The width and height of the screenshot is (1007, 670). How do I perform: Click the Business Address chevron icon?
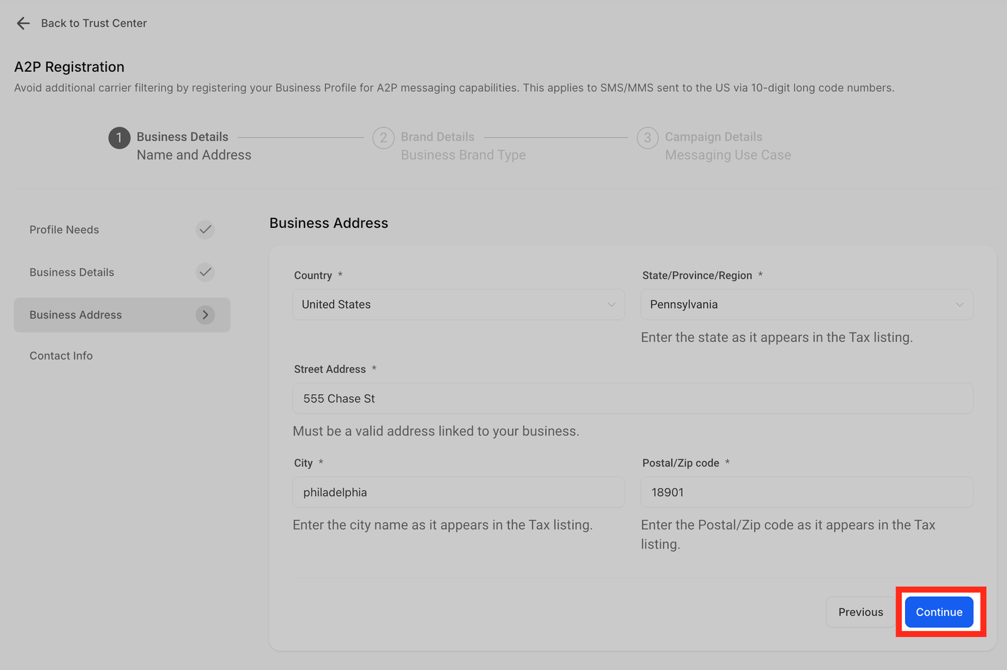point(205,315)
